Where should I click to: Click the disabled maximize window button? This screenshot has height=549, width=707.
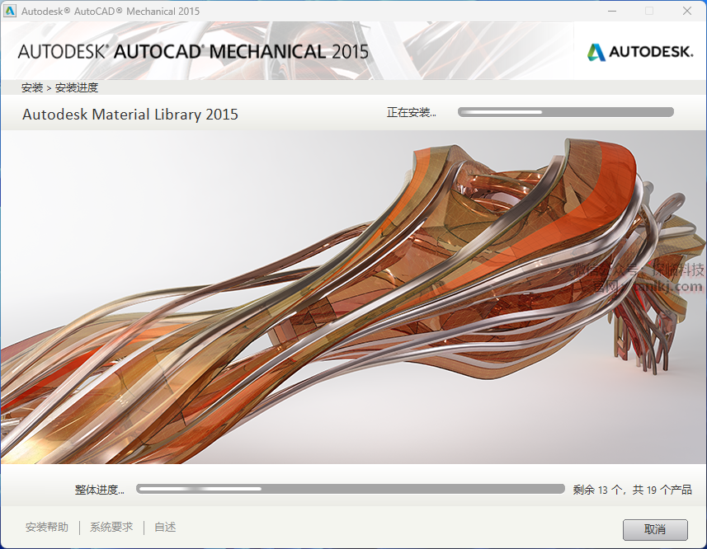[649, 12]
